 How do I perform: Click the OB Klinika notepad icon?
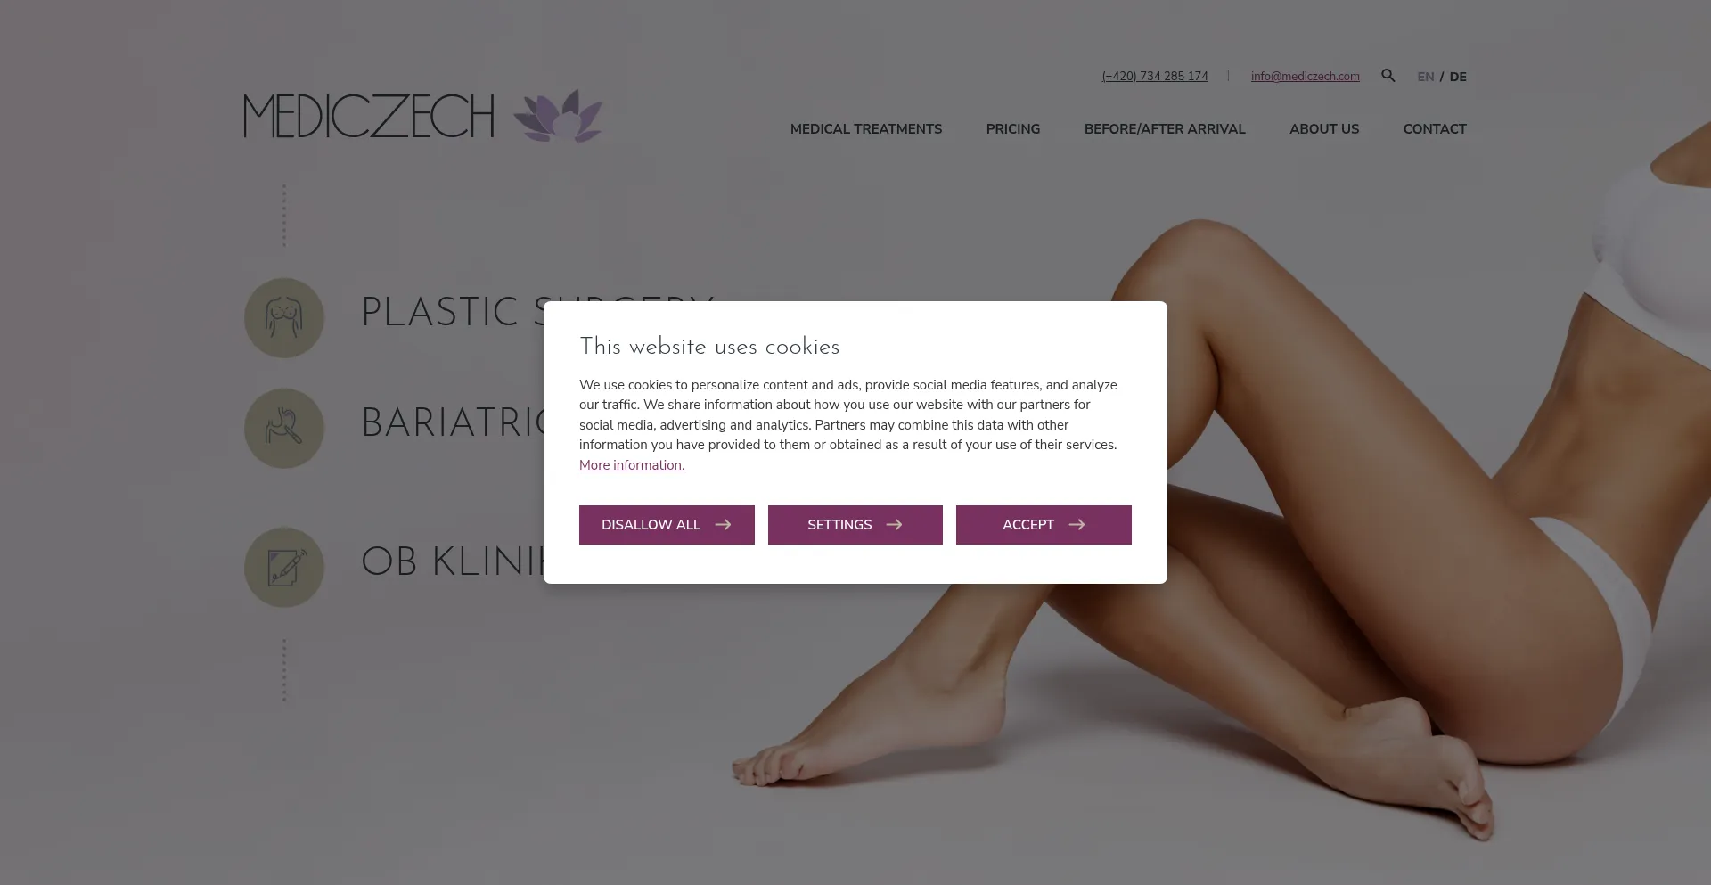tap(284, 568)
